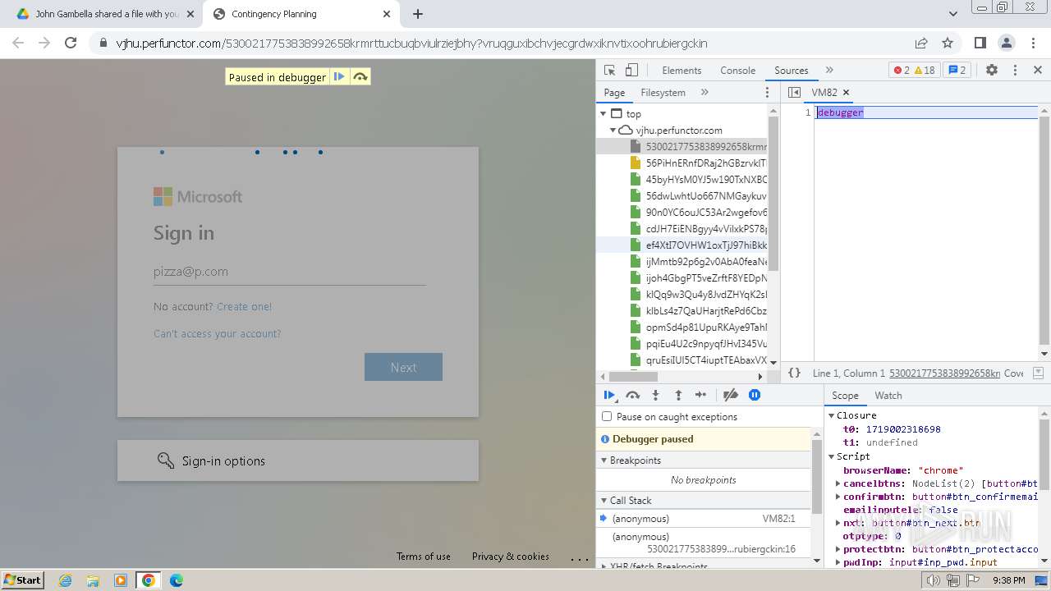Open the Privacy & cookies link
Viewport: 1051px width, 591px height.
click(510, 557)
